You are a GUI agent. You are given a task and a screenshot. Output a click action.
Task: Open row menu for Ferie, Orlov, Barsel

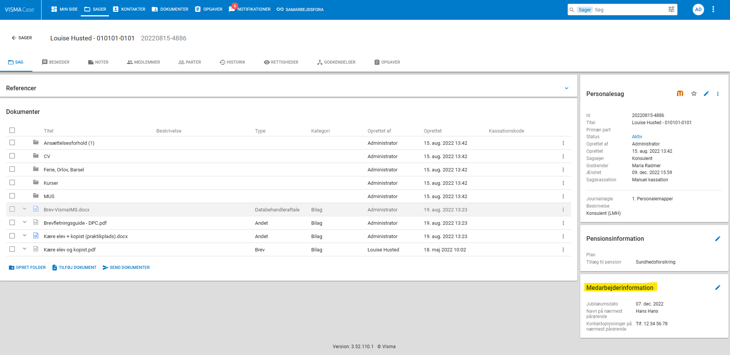[563, 170]
